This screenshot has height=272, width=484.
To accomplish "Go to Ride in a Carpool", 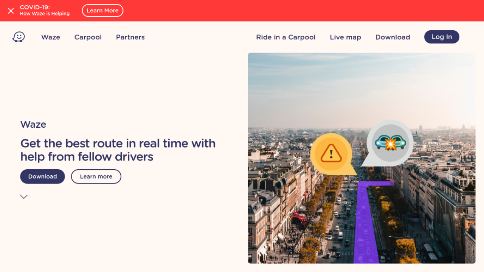I will click(x=286, y=37).
